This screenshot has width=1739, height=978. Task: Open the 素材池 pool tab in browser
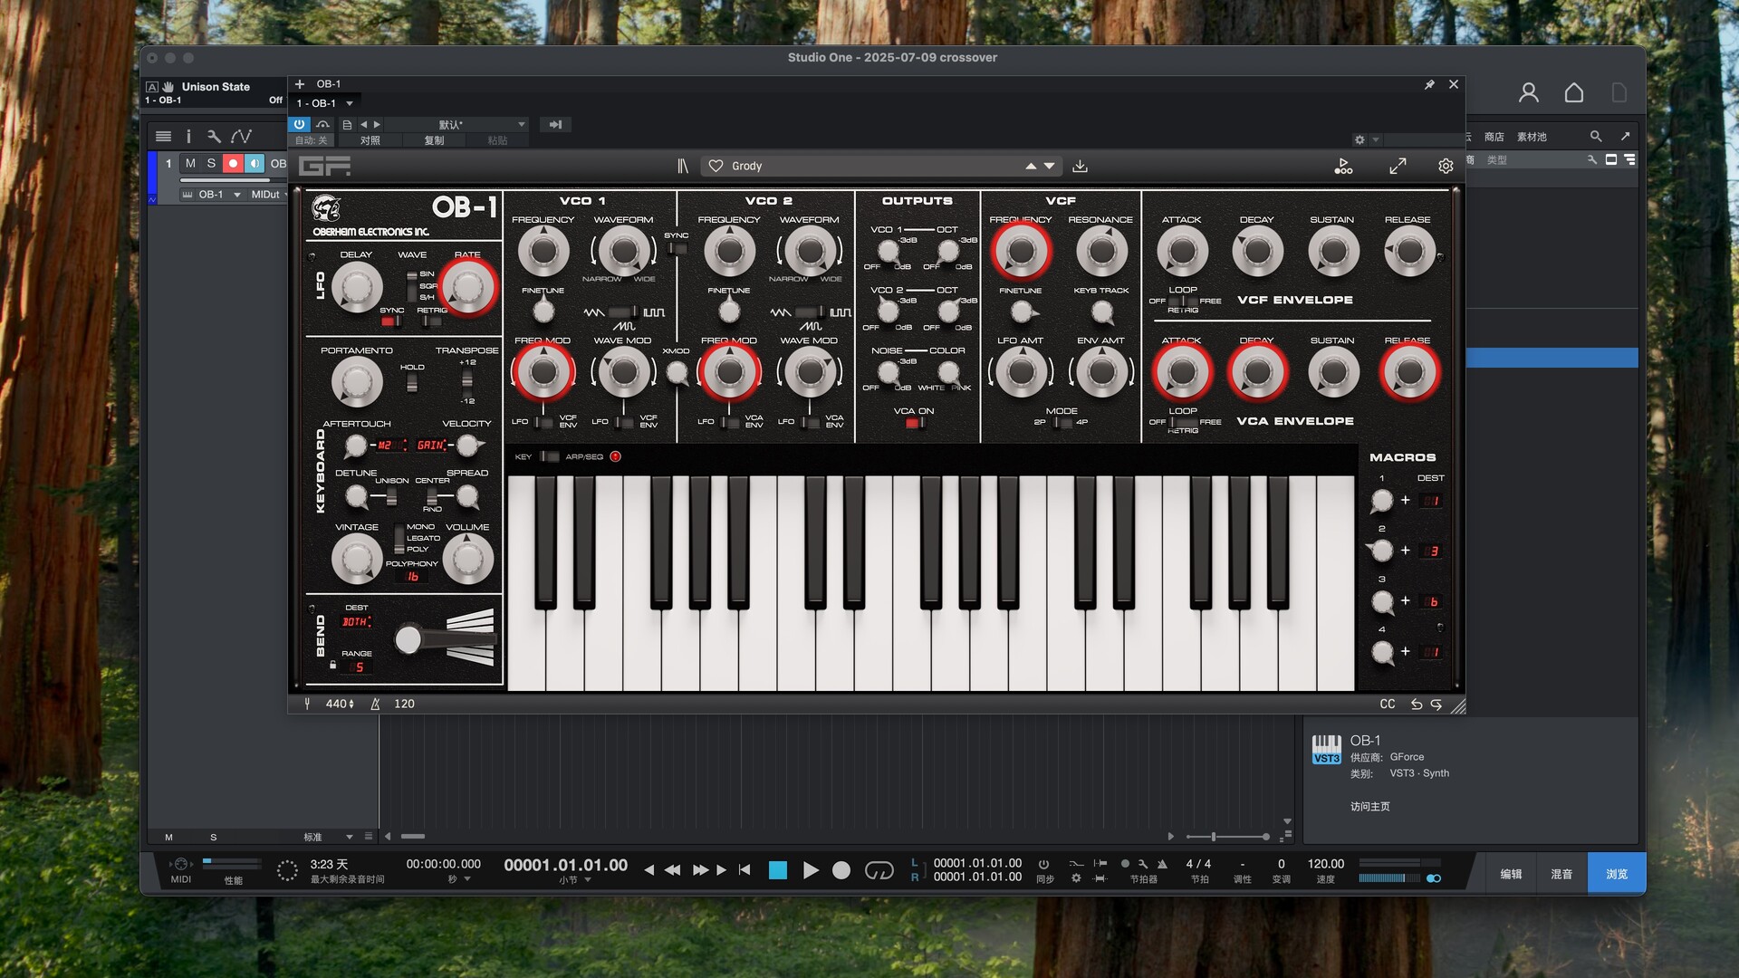pos(1532,137)
